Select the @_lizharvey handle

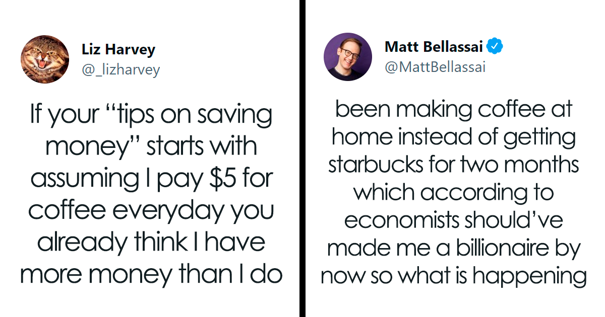120,69
